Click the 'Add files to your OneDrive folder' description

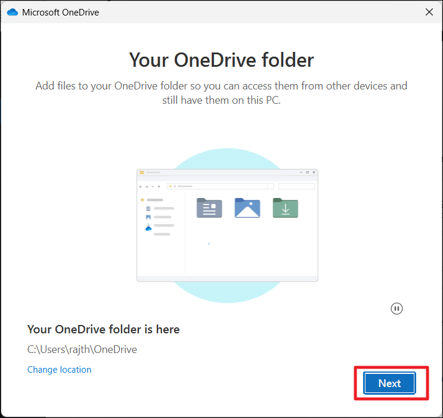222,92
